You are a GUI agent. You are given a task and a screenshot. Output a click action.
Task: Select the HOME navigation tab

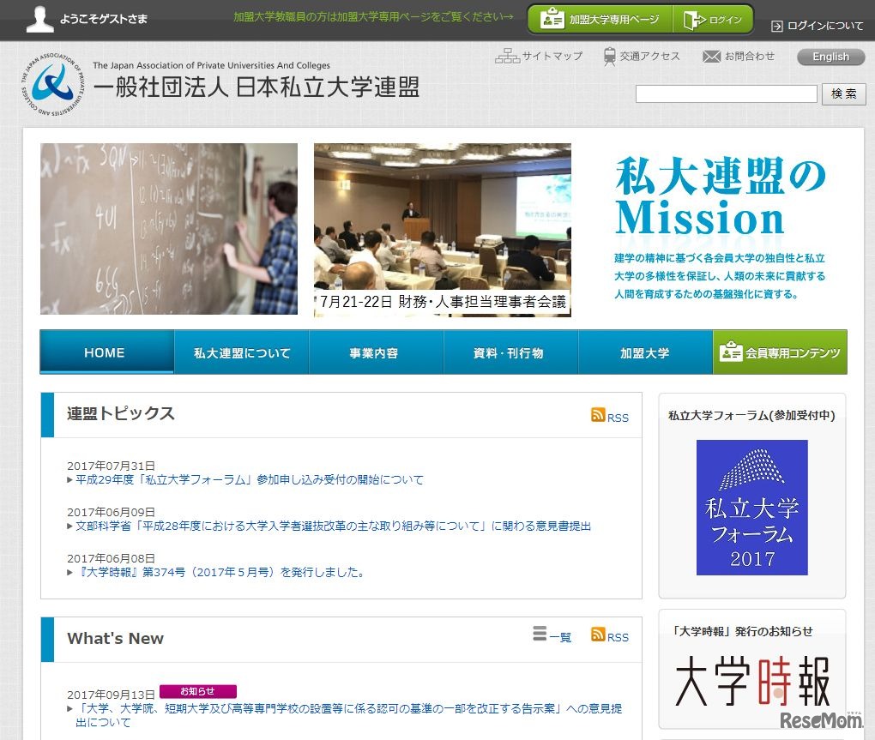[x=106, y=352]
